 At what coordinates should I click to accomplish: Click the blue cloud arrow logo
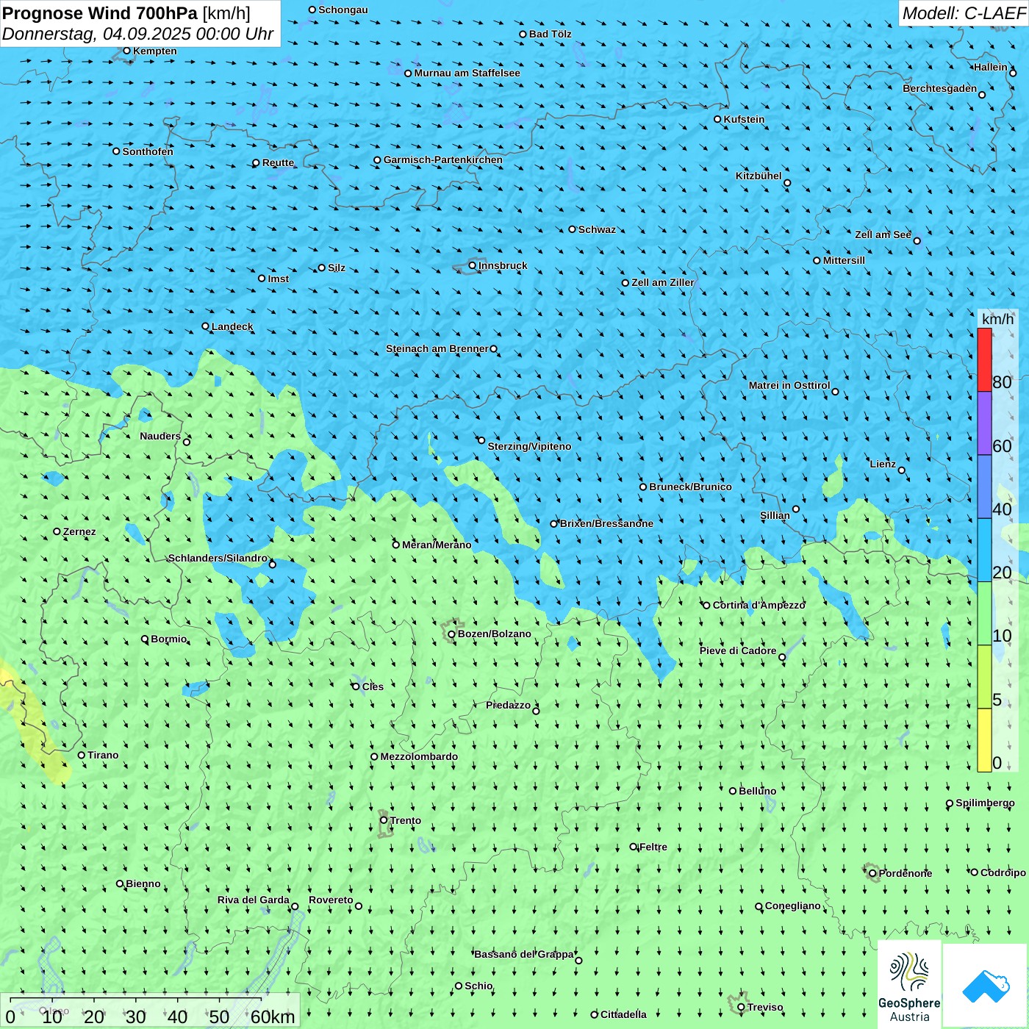pyautogui.click(x=986, y=986)
